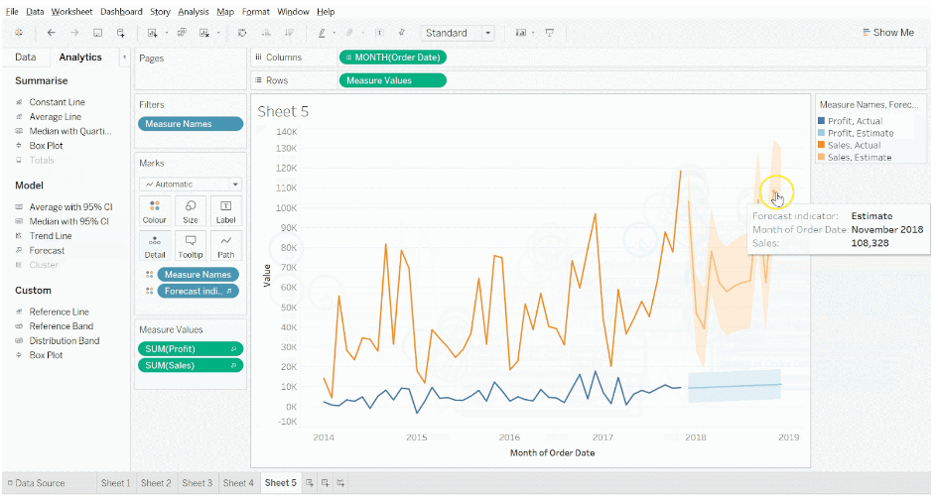Open the Analysis menu
The image size is (938, 500).
[194, 11]
